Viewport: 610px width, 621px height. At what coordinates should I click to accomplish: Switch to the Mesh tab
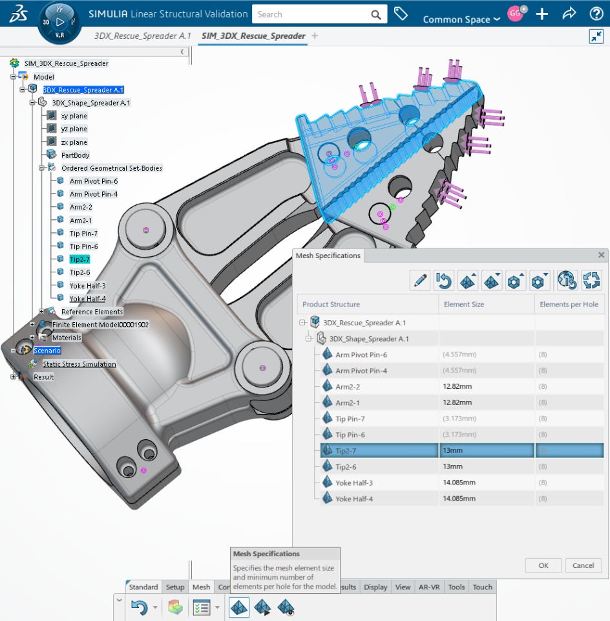[x=201, y=587]
